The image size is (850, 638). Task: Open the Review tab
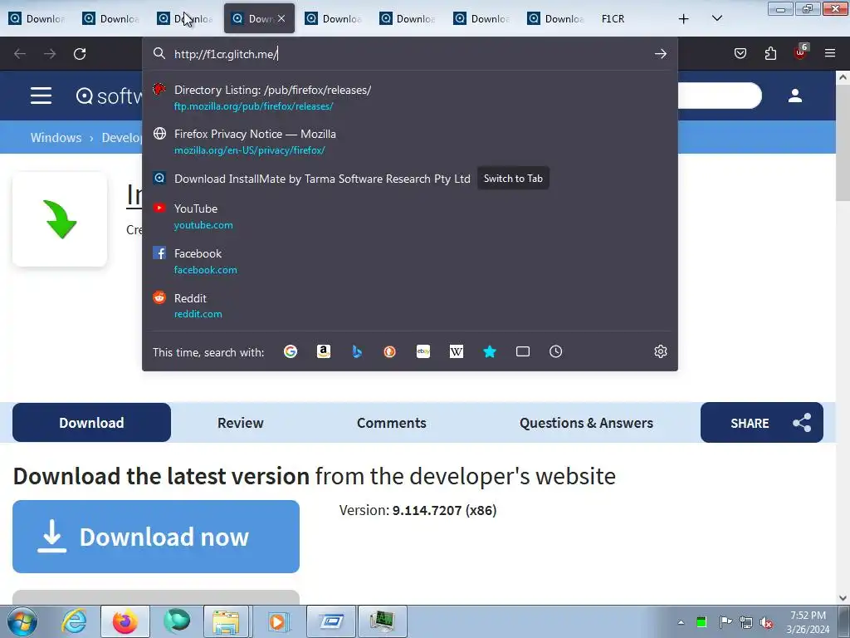(x=240, y=423)
